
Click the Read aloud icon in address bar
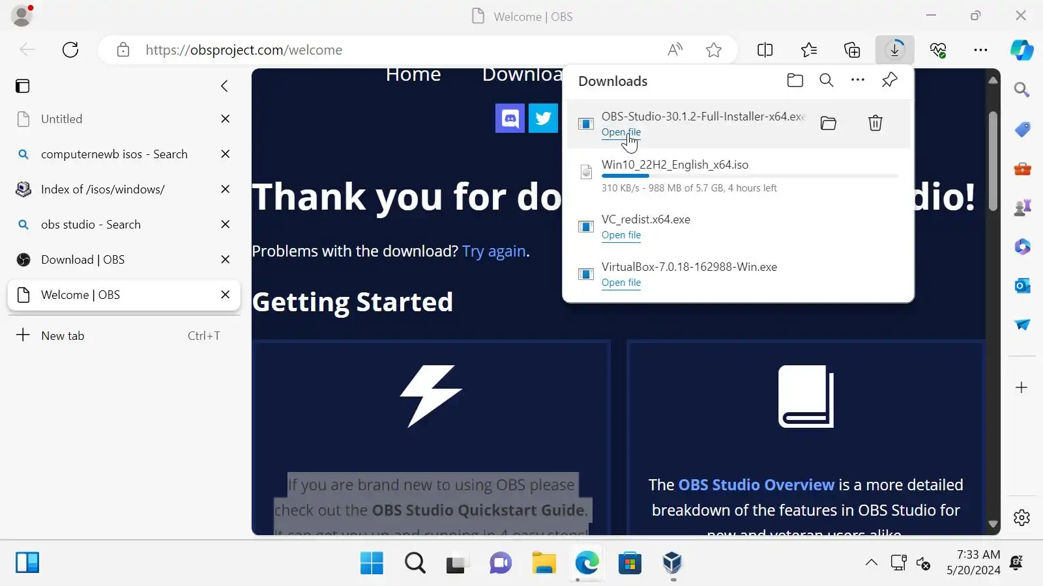[675, 49]
